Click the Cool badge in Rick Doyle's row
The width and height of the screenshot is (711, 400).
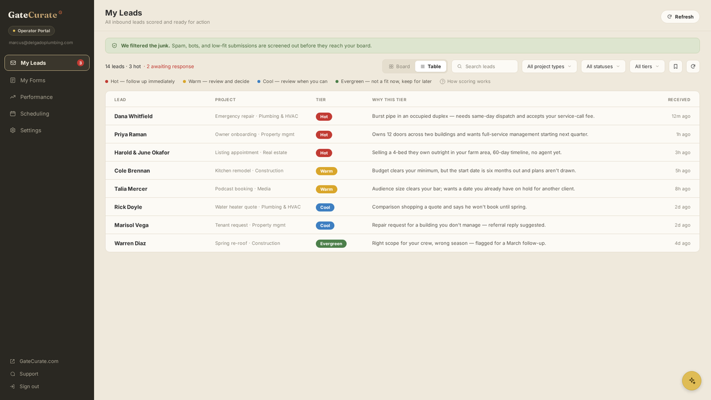[325, 207]
